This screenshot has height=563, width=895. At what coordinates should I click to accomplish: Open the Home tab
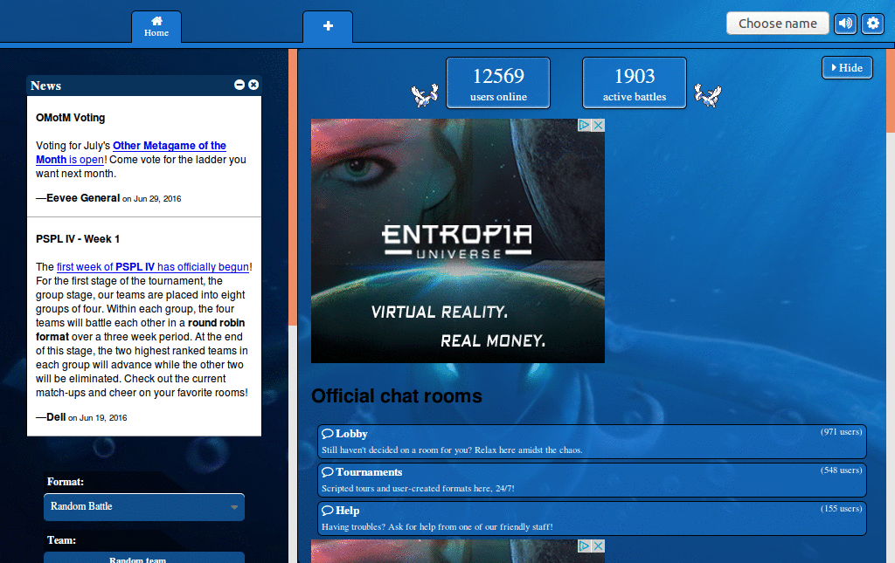(156, 27)
